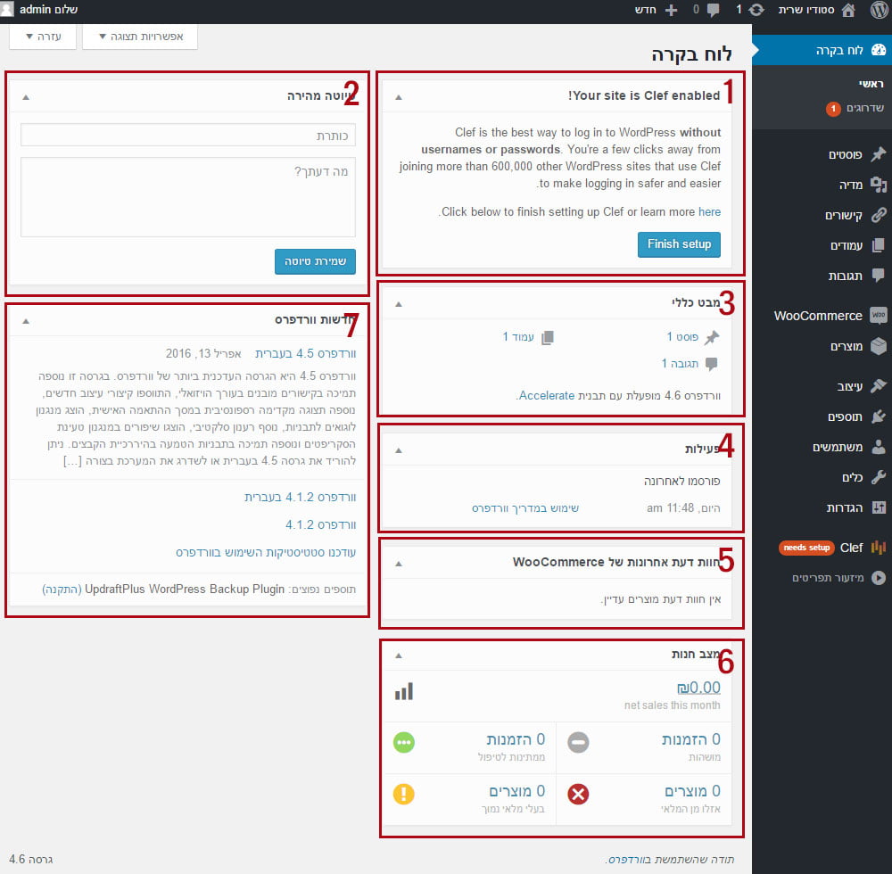Click the כותרת title input field
This screenshot has height=874, width=892.
click(187, 136)
